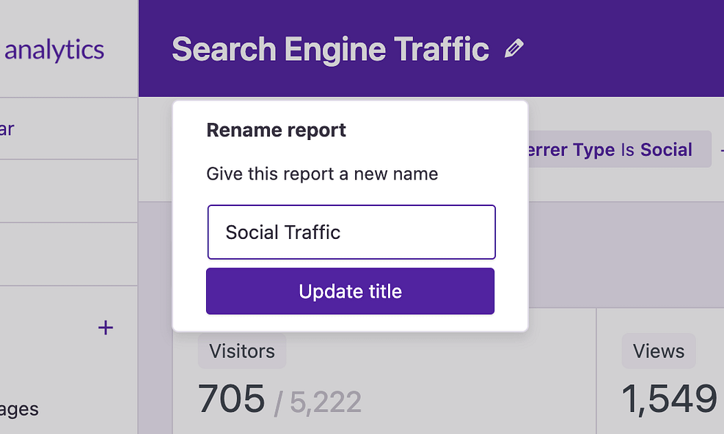Expand the Pages section in the sidebar
This screenshot has width=724, height=434.
[x=20, y=409]
